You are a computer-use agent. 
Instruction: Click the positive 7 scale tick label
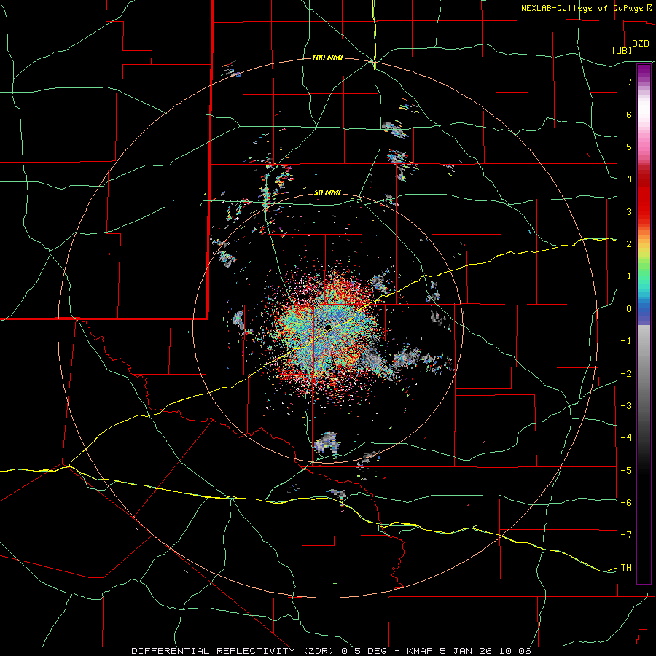(629, 82)
